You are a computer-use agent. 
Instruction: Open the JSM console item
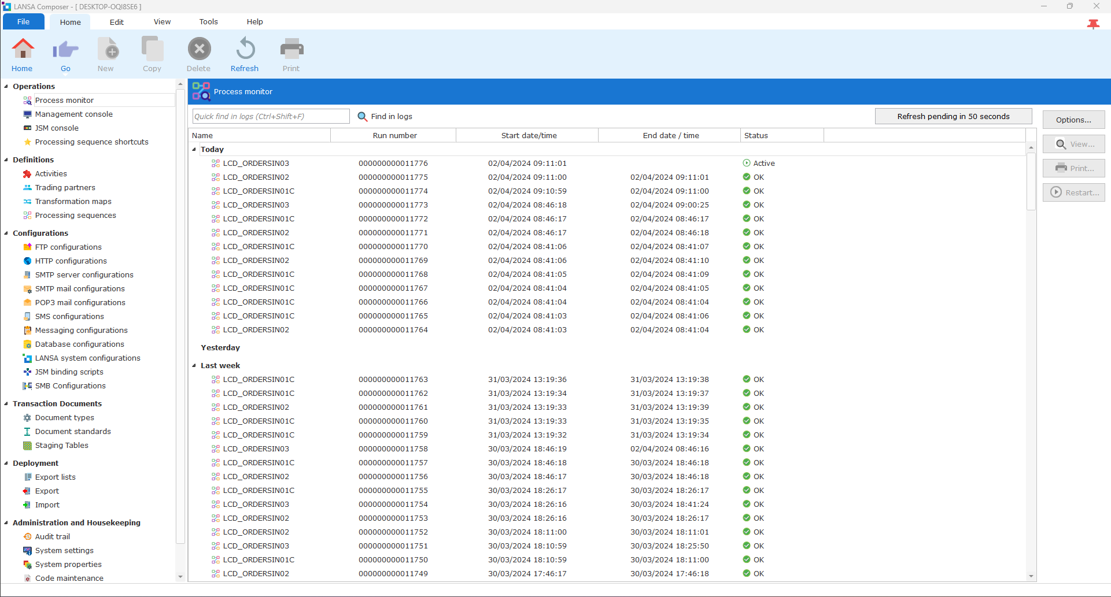click(x=57, y=128)
